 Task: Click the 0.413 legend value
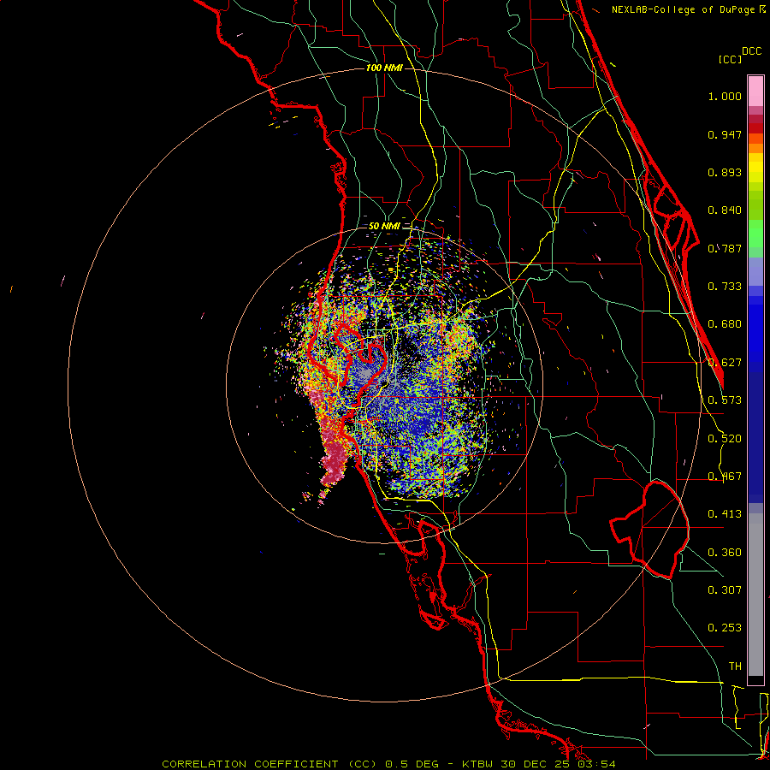[x=725, y=514]
